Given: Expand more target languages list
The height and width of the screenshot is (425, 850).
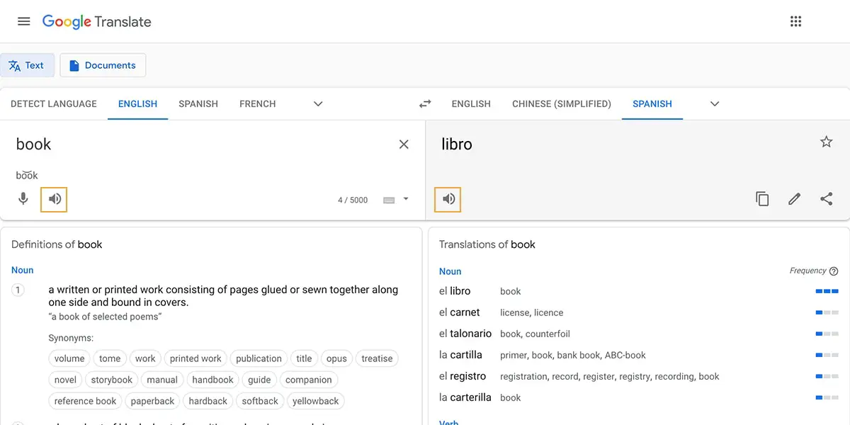Looking at the screenshot, I should [x=715, y=103].
